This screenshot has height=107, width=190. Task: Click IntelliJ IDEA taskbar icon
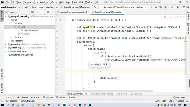tap(64, 105)
